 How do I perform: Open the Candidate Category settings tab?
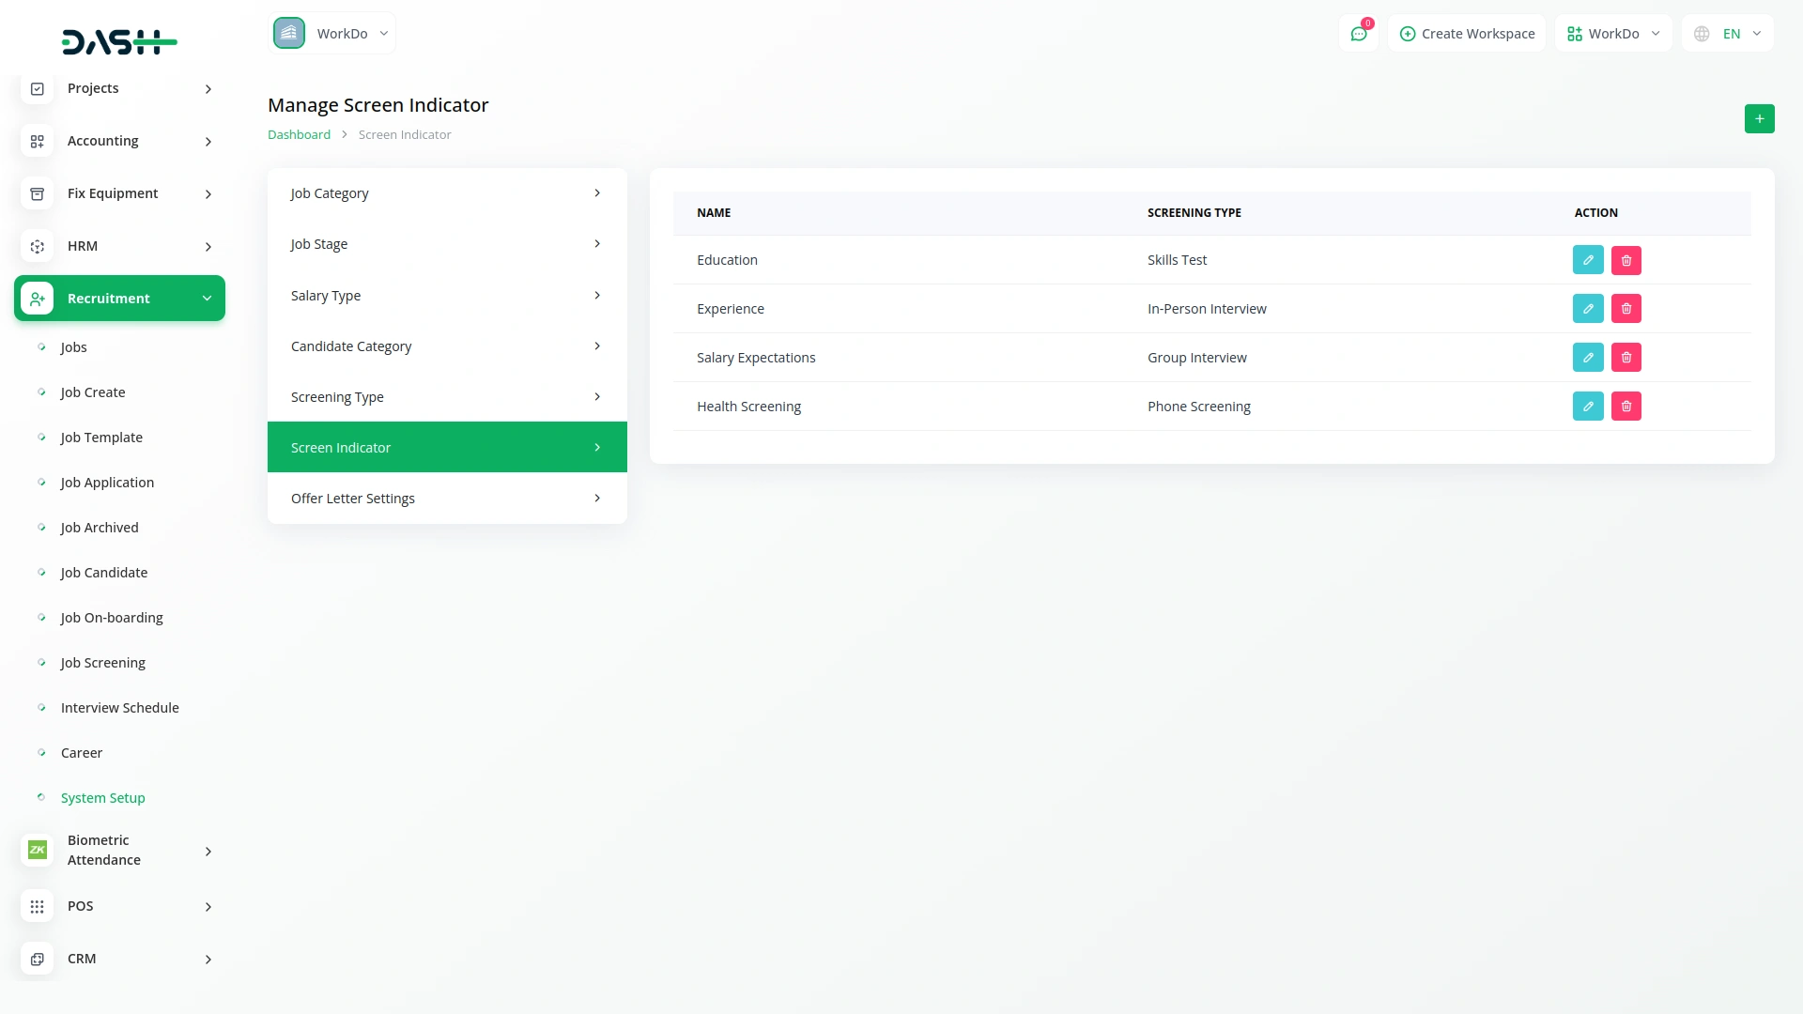click(x=447, y=346)
